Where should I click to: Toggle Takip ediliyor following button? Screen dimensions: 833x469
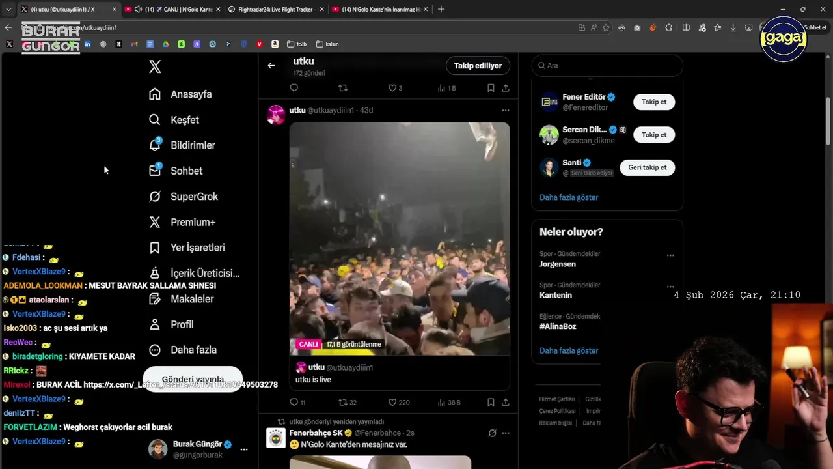pyautogui.click(x=478, y=66)
